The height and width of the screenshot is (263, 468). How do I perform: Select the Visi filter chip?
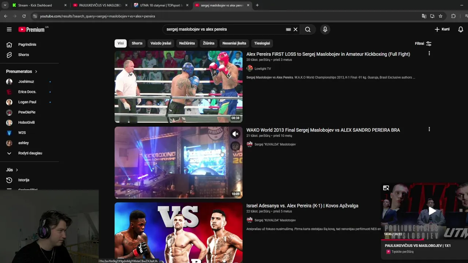point(121,43)
